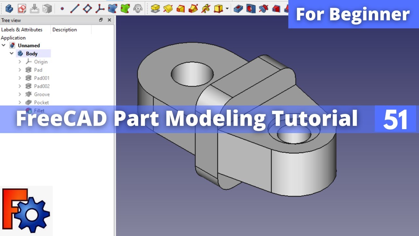Expand the Pad node
The height and width of the screenshot is (236, 419).
coord(20,70)
